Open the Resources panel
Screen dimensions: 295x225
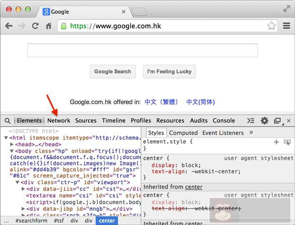170,120
